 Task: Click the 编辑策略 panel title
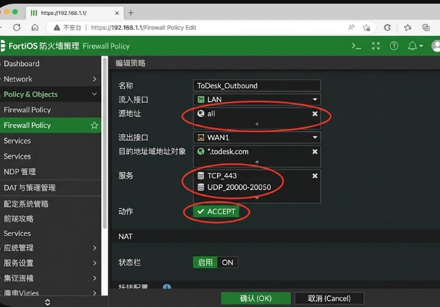click(x=131, y=63)
